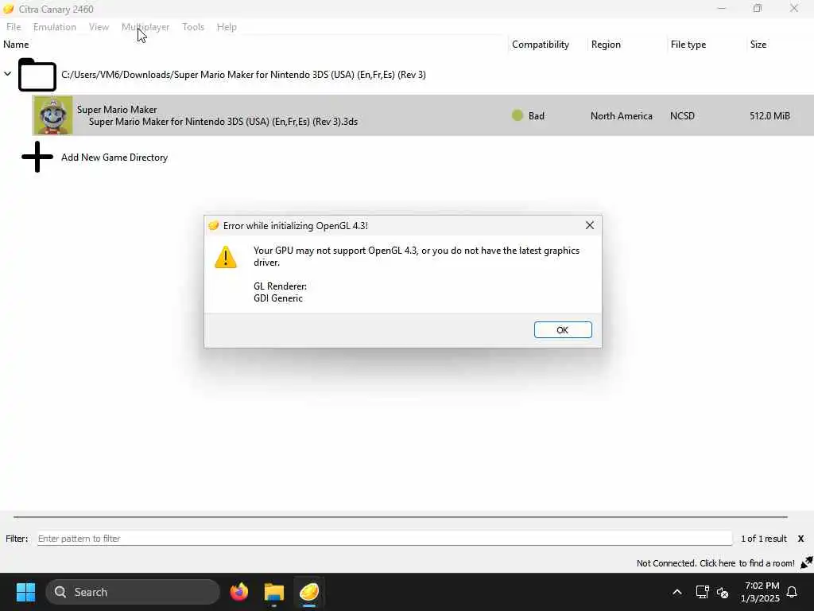Open the Emulation menu
The height and width of the screenshot is (611, 814).
[55, 27]
